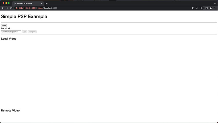The width and height of the screenshot is (218, 123).
Task: Open the Google Translate icon
Action: [193, 8]
